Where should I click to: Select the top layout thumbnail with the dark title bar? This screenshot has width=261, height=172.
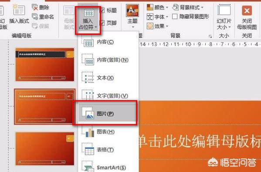coord(45,64)
